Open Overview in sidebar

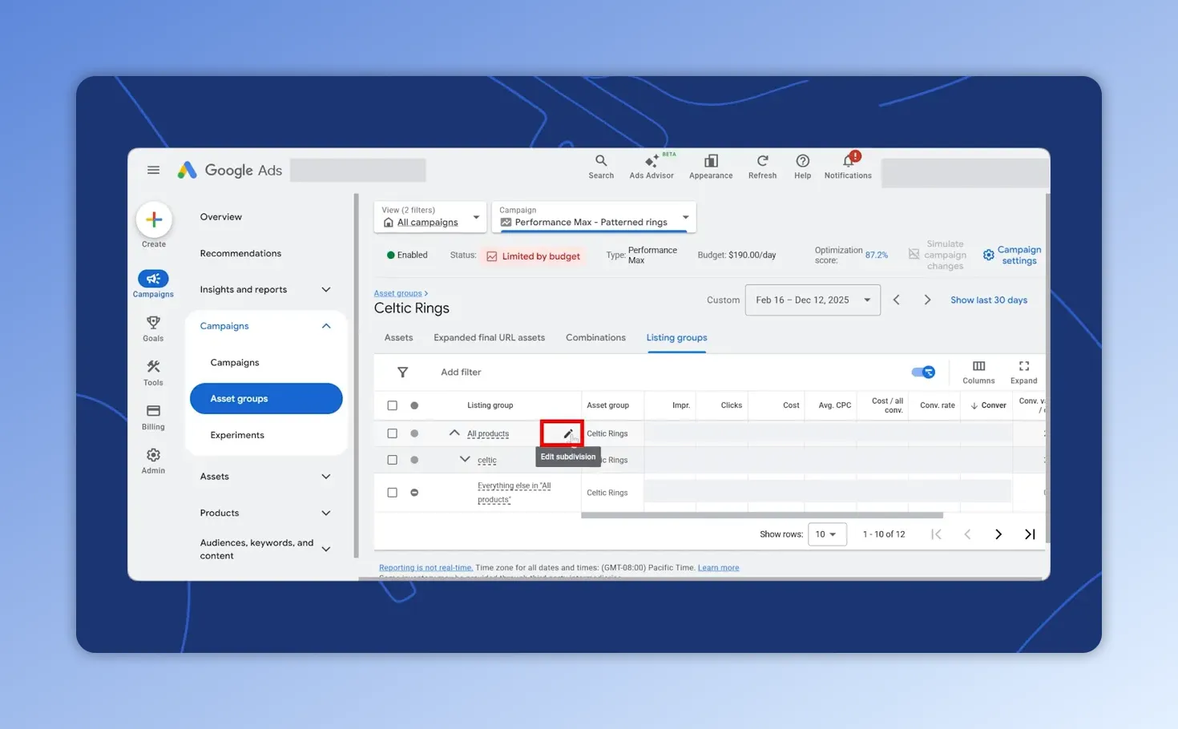pos(221,217)
